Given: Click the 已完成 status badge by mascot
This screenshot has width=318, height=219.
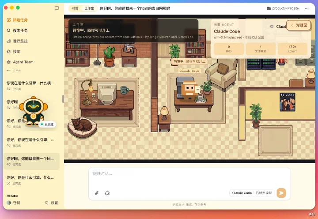Looking at the screenshot, I should click(47, 124).
